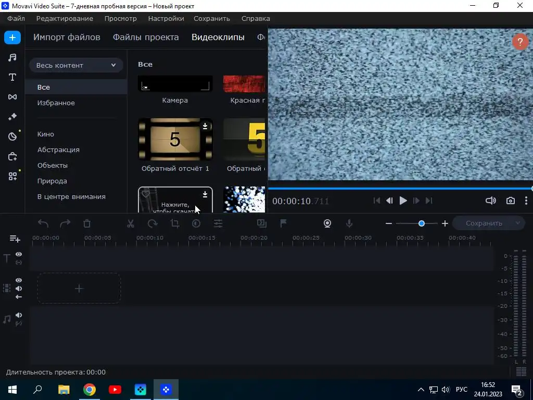Viewport: 533px width, 400px height.
Task: Add a marker with the flag icon
Action: click(283, 223)
